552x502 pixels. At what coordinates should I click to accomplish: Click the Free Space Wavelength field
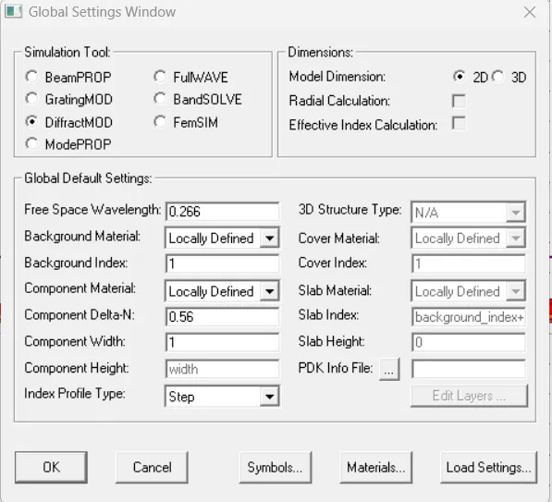coord(223,212)
